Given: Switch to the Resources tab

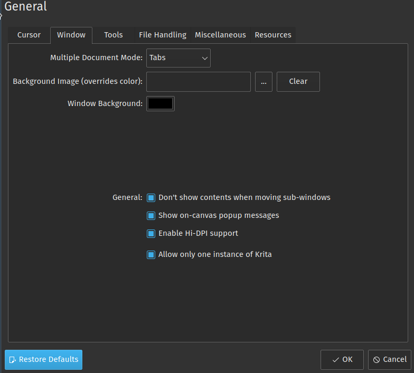Looking at the screenshot, I should click(x=273, y=35).
